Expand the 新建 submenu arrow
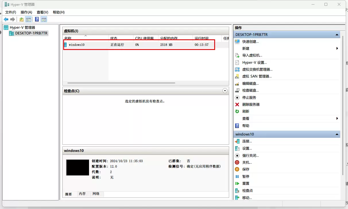The width and height of the screenshot is (348, 209). coord(337,49)
